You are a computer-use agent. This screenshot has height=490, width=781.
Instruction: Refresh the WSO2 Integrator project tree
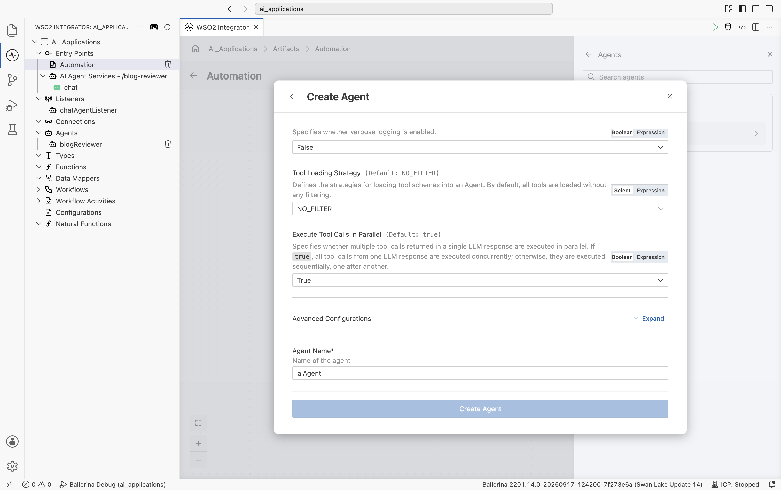(167, 27)
